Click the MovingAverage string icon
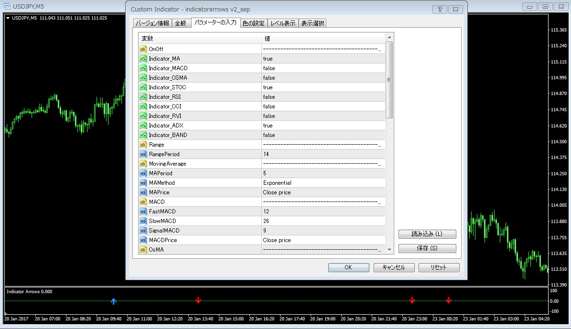571x329 pixels. (143, 164)
